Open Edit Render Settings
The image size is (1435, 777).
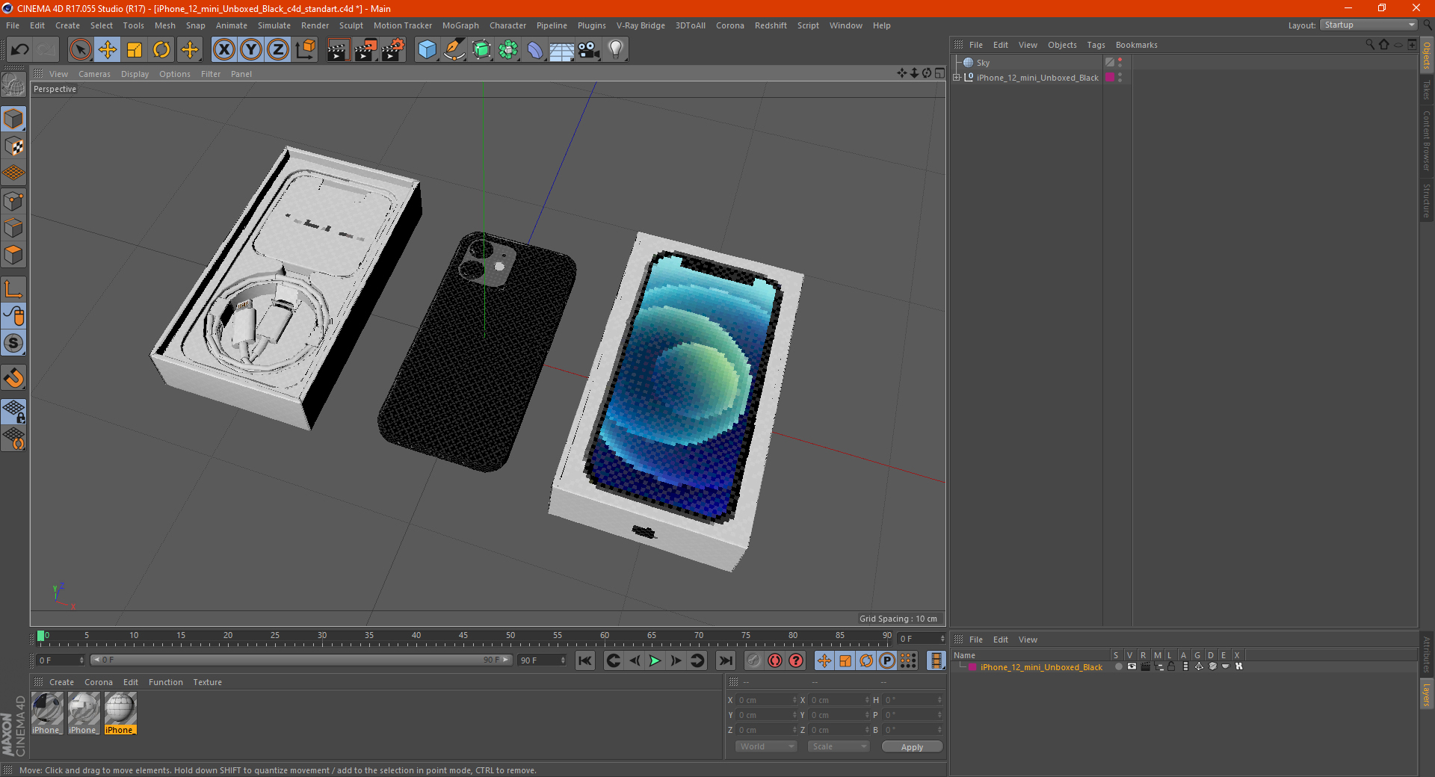point(393,50)
